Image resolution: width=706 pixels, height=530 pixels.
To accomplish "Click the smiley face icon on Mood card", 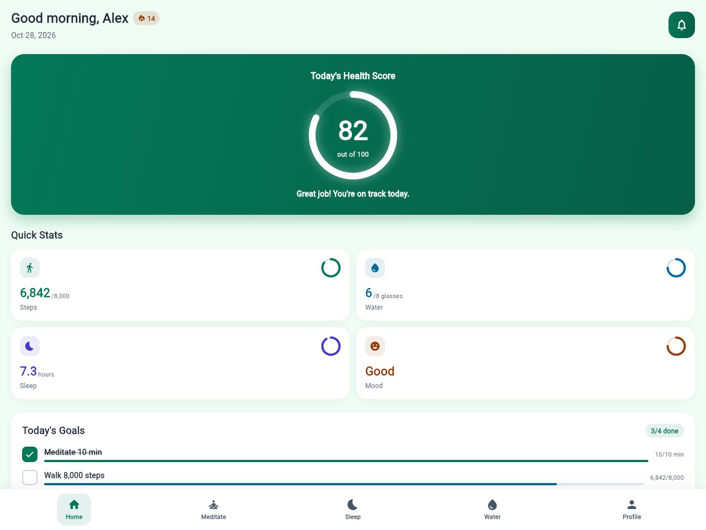I will (x=375, y=346).
